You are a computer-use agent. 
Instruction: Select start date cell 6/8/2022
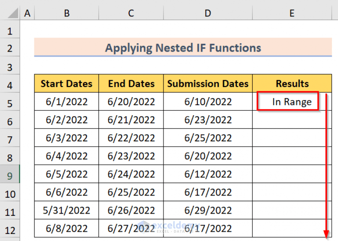(67, 229)
